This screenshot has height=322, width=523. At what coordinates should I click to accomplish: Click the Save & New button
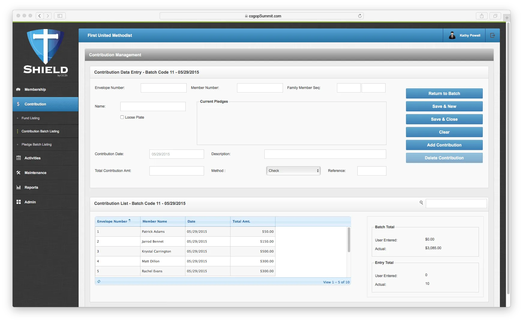pos(444,106)
